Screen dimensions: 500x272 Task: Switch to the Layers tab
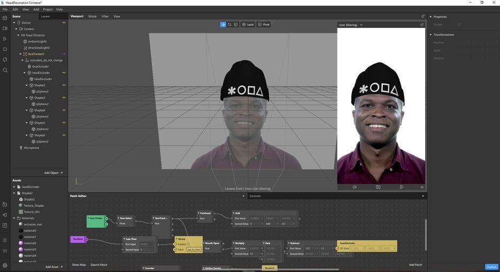[x=45, y=17]
